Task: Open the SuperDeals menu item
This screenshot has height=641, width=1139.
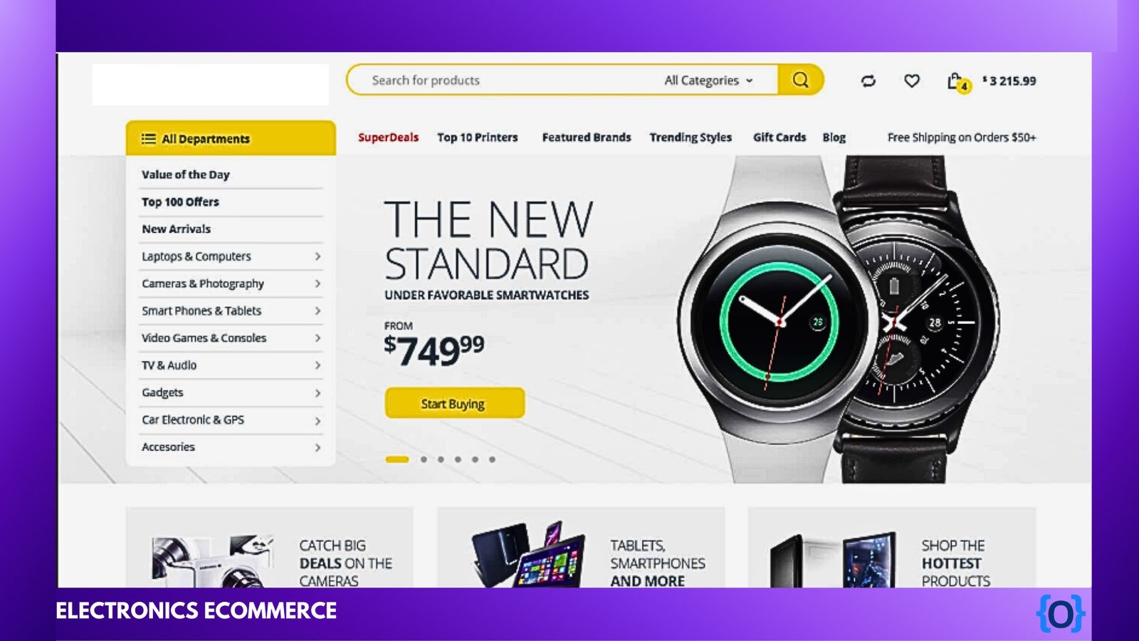Action: click(388, 137)
